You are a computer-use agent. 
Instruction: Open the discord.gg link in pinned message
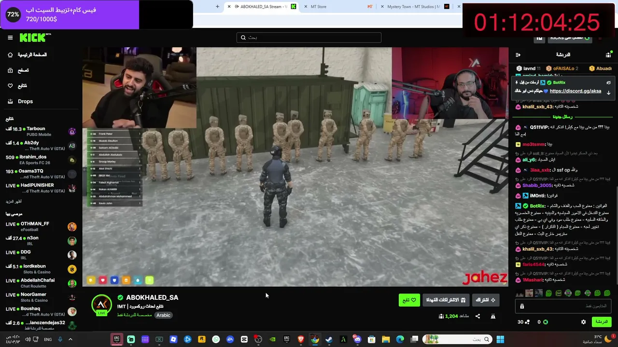point(576,91)
